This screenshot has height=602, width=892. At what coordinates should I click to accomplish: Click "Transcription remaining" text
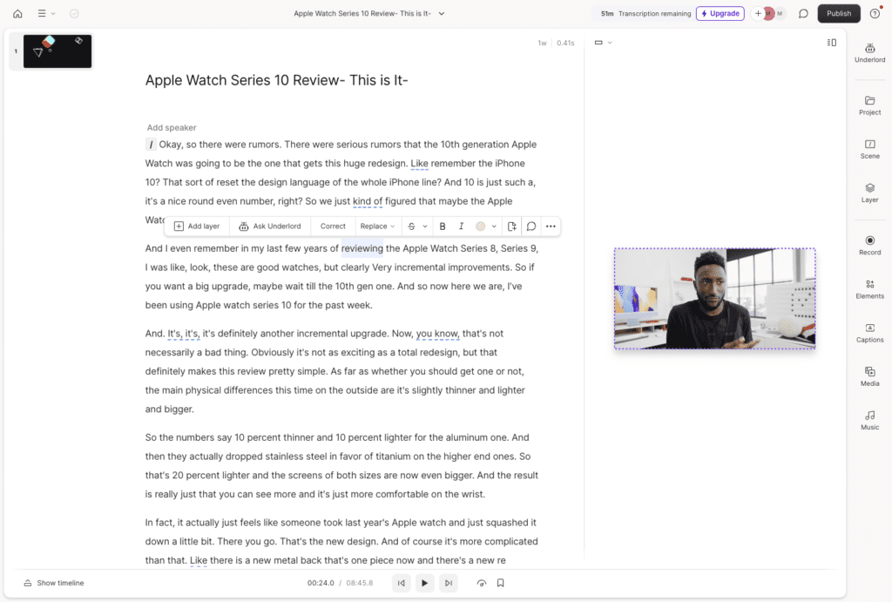(x=655, y=14)
